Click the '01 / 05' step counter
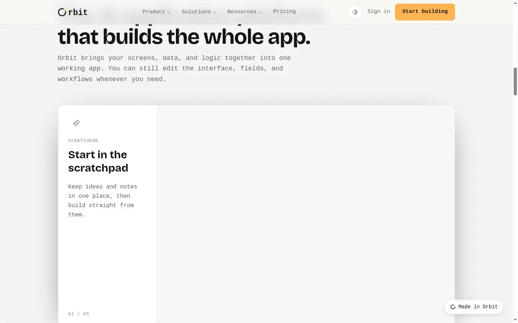This screenshot has height=323, width=518. point(78,314)
